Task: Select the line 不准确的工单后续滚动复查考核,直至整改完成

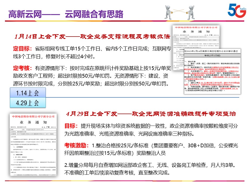Action: tap(117, 173)
